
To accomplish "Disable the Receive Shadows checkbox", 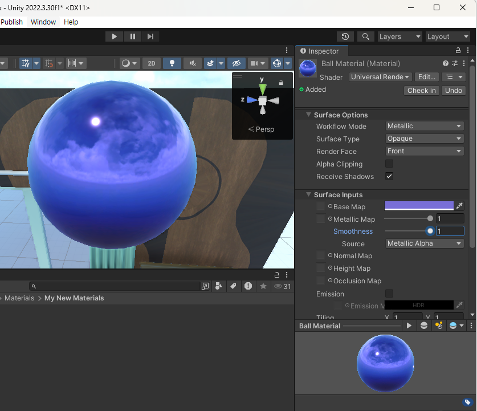I will [x=389, y=176].
